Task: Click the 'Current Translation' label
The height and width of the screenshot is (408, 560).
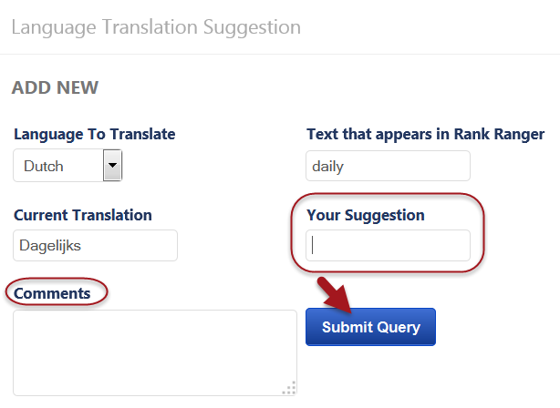Action: tap(82, 216)
